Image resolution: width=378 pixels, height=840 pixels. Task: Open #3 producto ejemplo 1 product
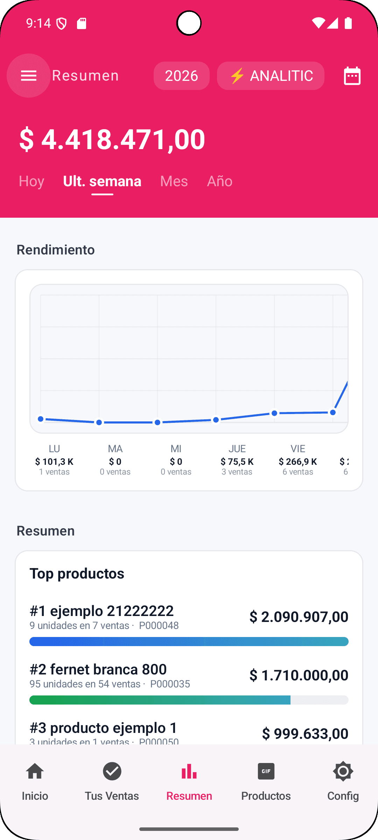tap(189, 732)
